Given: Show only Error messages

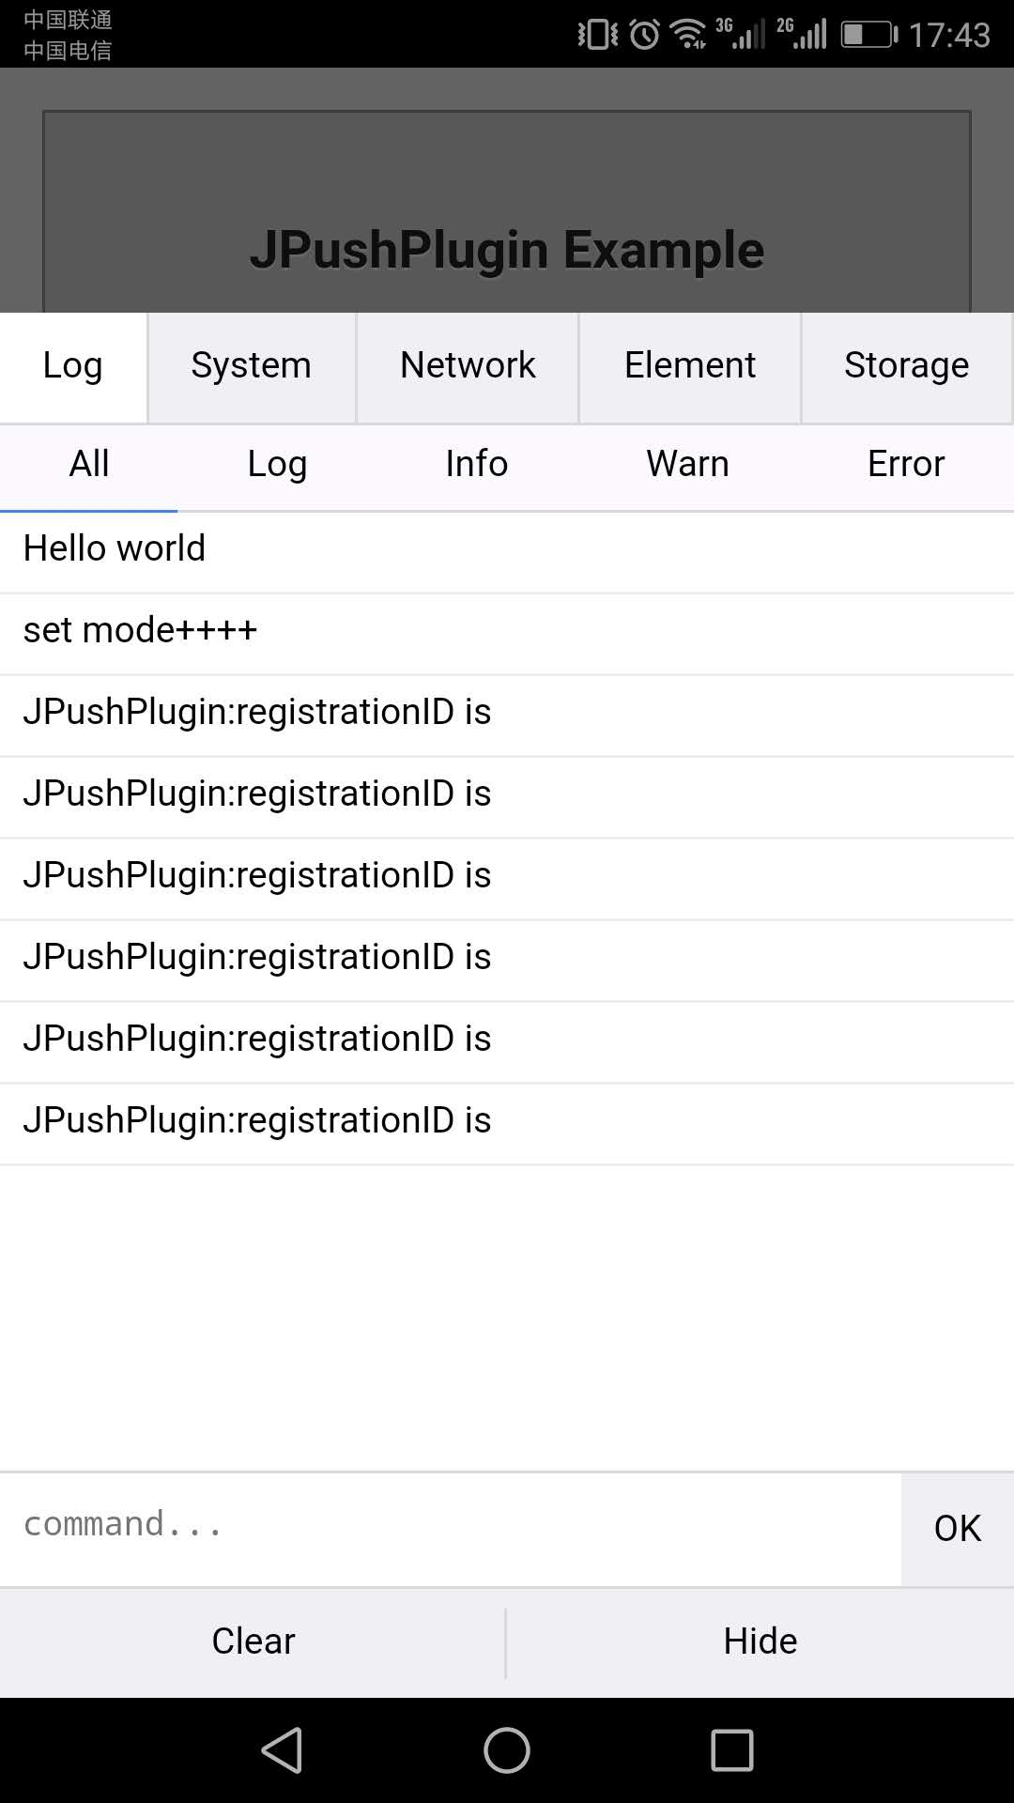Looking at the screenshot, I should (x=905, y=464).
